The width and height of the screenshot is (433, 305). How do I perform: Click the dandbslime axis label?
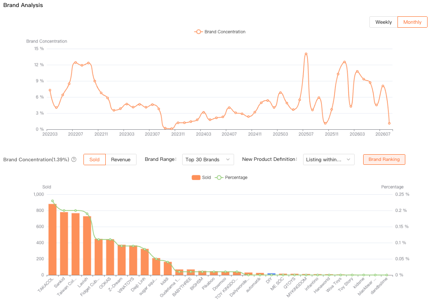[379, 286]
